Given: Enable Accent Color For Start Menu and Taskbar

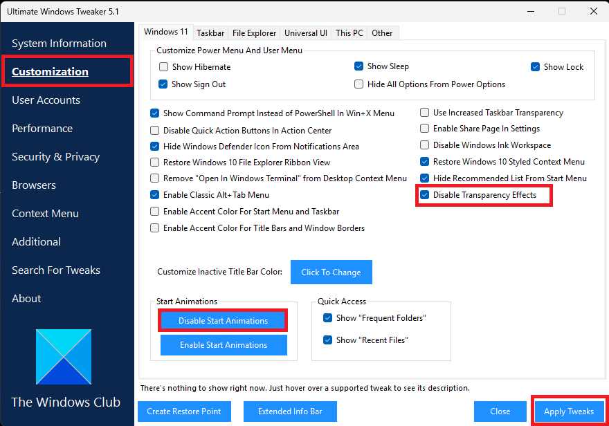Looking at the screenshot, I should point(154,212).
